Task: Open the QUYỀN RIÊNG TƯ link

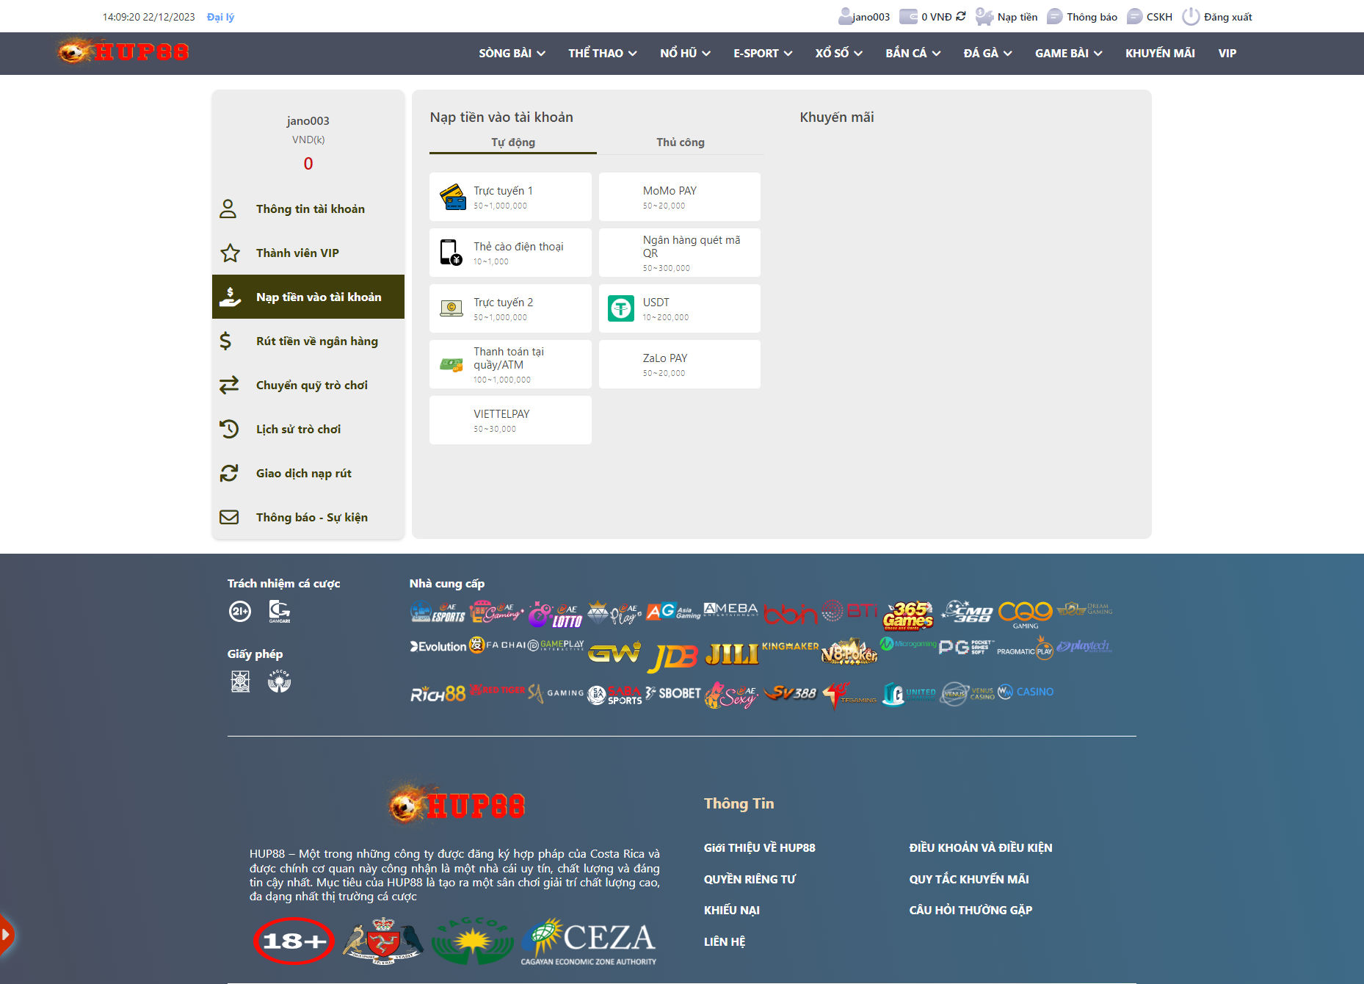Action: coord(750,879)
